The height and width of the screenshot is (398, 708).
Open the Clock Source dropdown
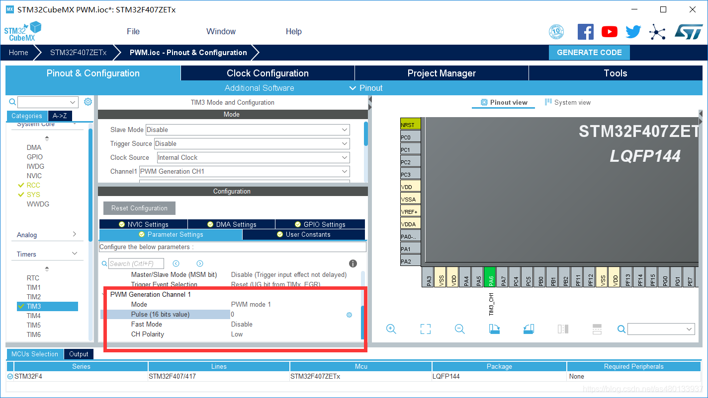tap(253, 157)
